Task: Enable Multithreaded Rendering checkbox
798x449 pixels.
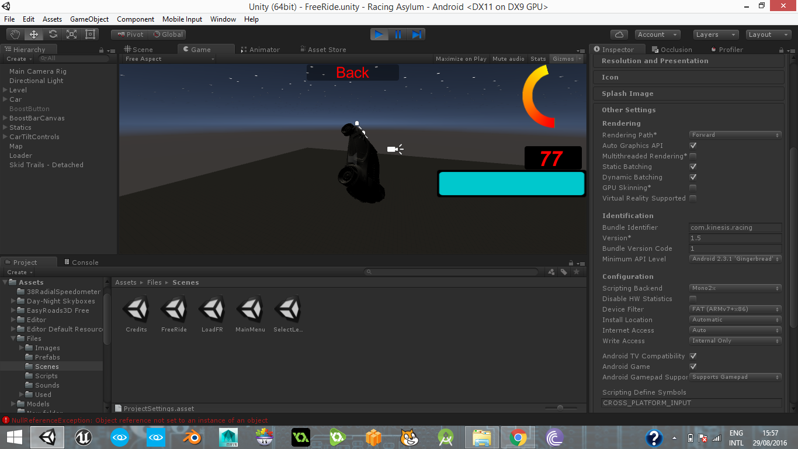Action: pos(693,156)
